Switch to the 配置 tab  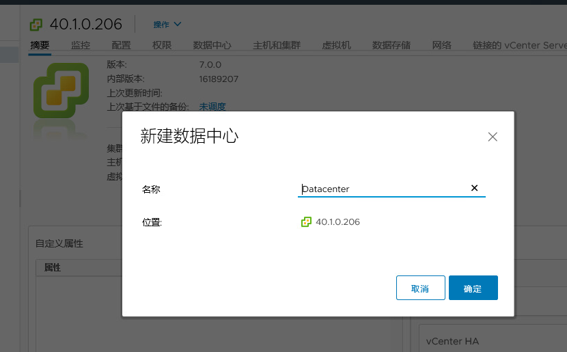[x=121, y=45]
